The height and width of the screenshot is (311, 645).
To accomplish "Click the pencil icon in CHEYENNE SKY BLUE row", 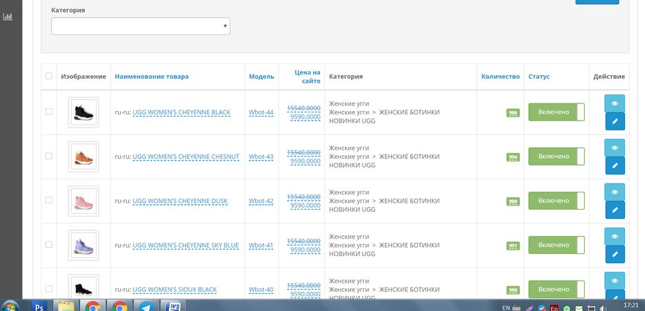I will point(615,254).
